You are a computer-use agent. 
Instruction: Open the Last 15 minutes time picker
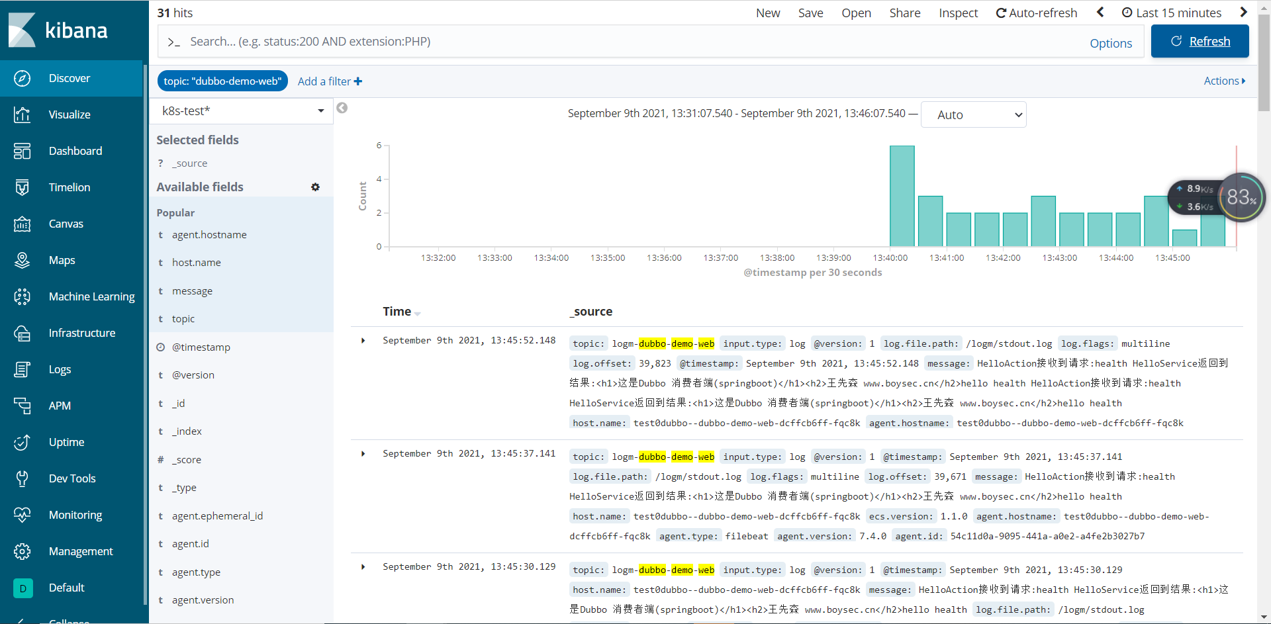click(1172, 13)
